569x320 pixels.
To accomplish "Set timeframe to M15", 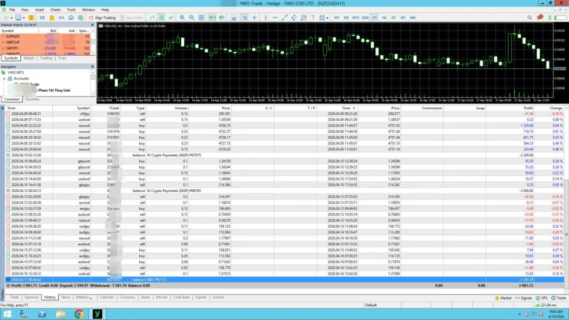I will tap(356, 18).
